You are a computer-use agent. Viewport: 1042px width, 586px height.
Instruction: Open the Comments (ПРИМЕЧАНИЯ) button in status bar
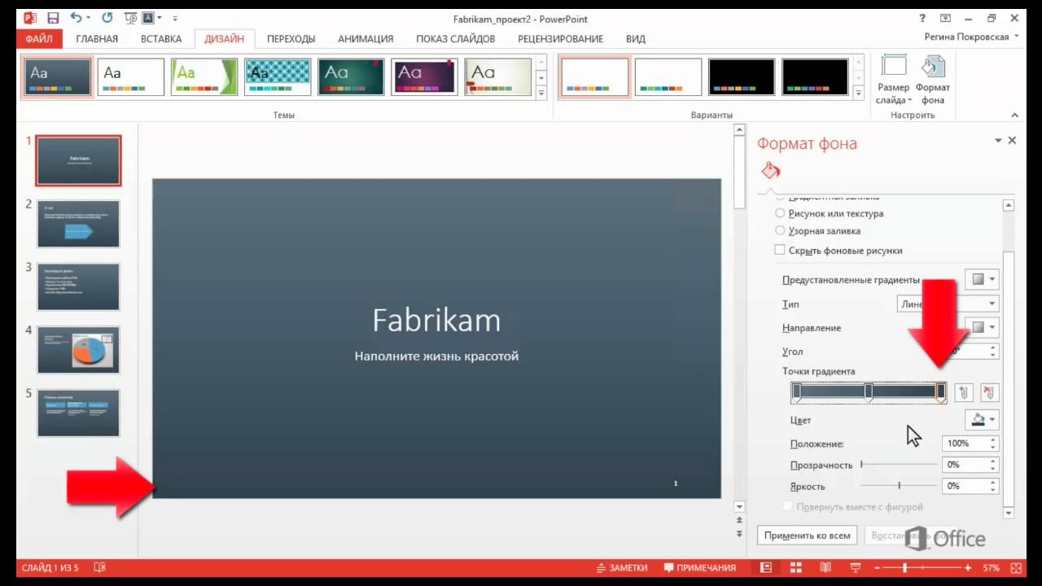click(x=699, y=567)
